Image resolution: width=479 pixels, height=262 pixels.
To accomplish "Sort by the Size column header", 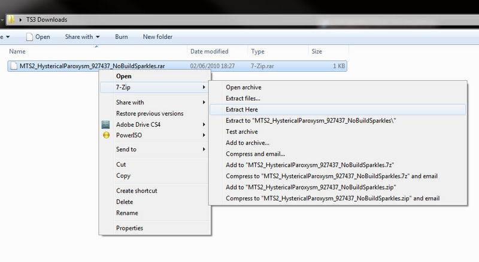I will (x=317, y=51).
